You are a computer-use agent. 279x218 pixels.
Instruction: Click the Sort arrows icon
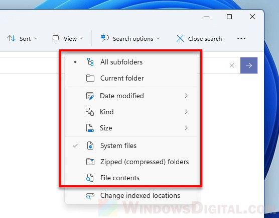(12, 39)
